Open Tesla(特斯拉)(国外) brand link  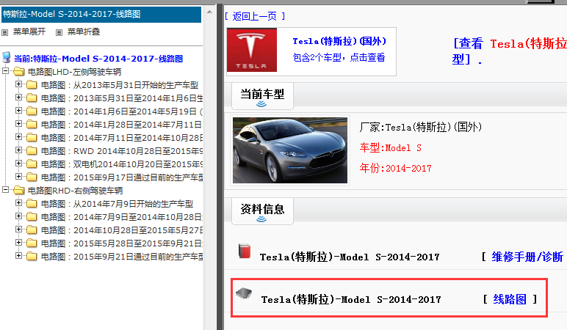[339, 41]
